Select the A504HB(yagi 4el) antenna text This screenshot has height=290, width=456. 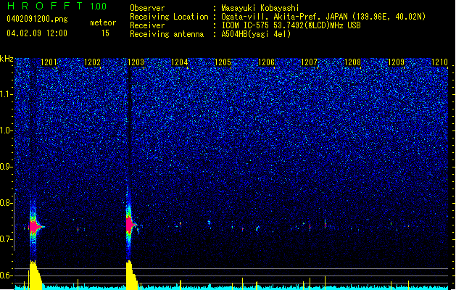pyautogui.click(x=256, y=34)
